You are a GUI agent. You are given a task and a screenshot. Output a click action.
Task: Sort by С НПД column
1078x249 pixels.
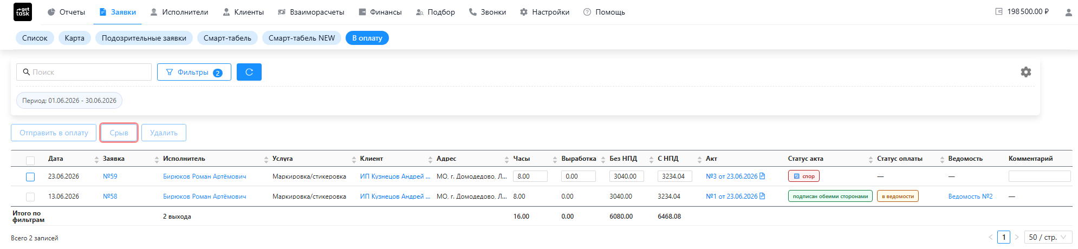coord(699,159)
